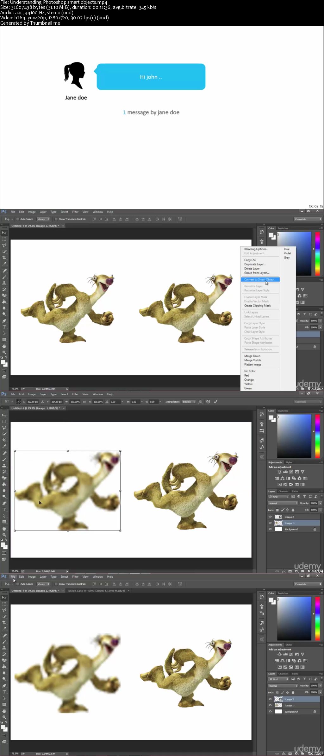Viewport: 324px width, 756px height.
Task: Enable Auto-Select checkbox in the 00:05:02 frame
Action: (x=18, y=219)
